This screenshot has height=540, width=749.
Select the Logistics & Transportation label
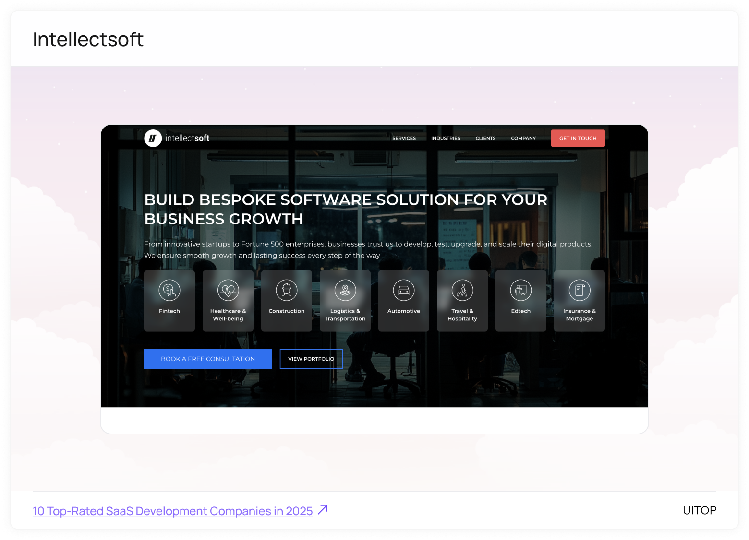345,315
